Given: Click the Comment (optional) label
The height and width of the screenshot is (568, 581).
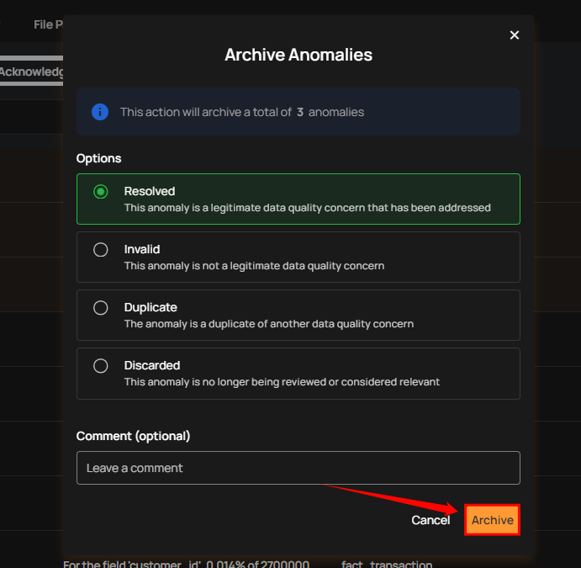Looking at the screenshot, I should pyautogui.click(x=133, y=436).
